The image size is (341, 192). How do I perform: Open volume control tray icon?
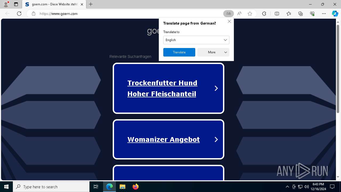point(306,187)
